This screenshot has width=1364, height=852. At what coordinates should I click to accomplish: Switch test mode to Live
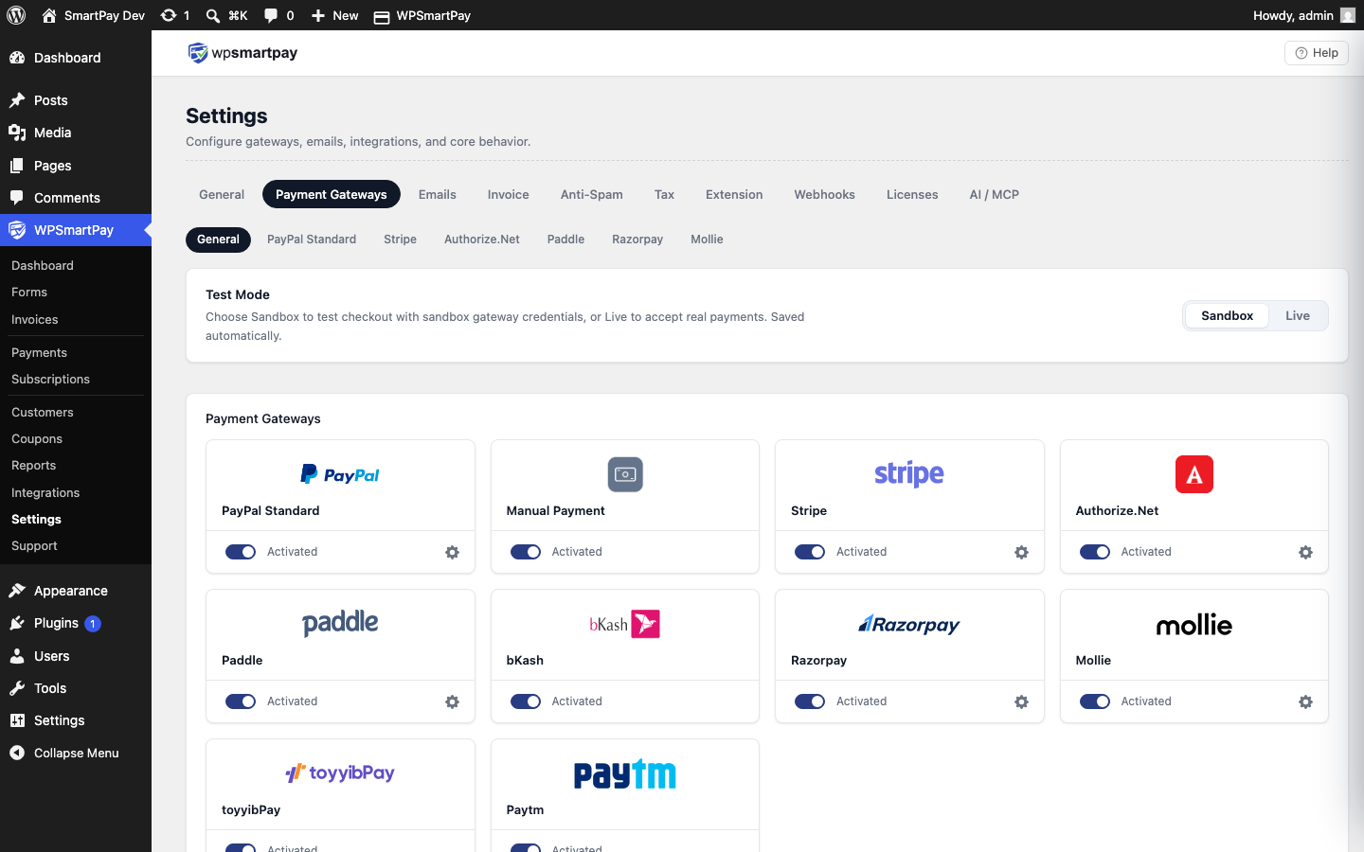(x=1298, y=315)
